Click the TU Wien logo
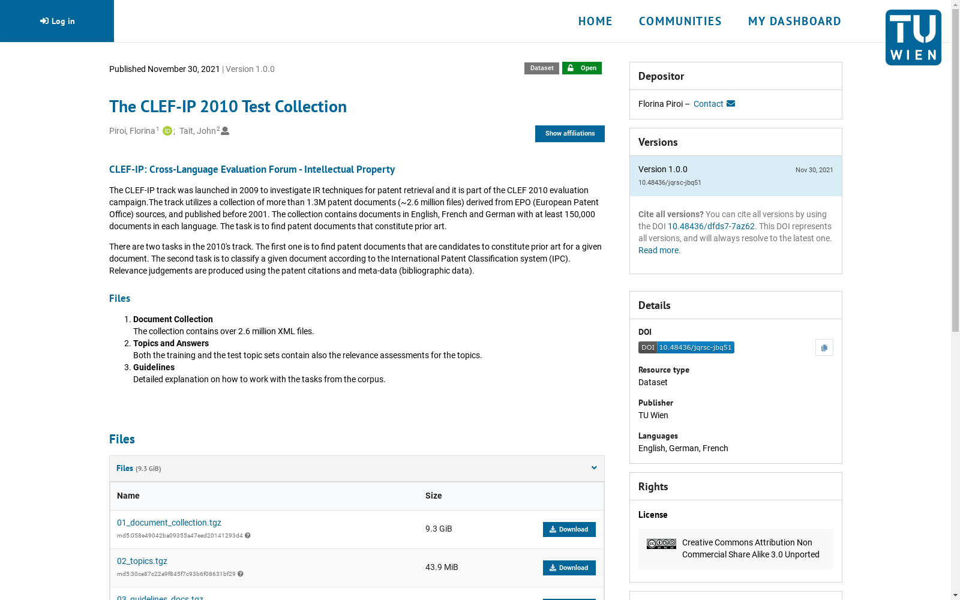 click(x=913, y=37)
